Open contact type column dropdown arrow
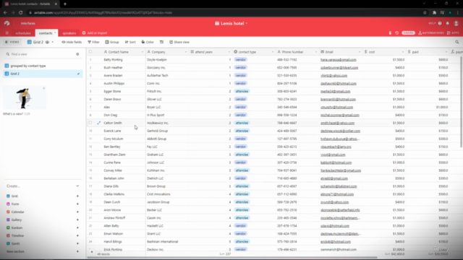The width and height of the screenshot is (463, 260). tap(273, 52)
